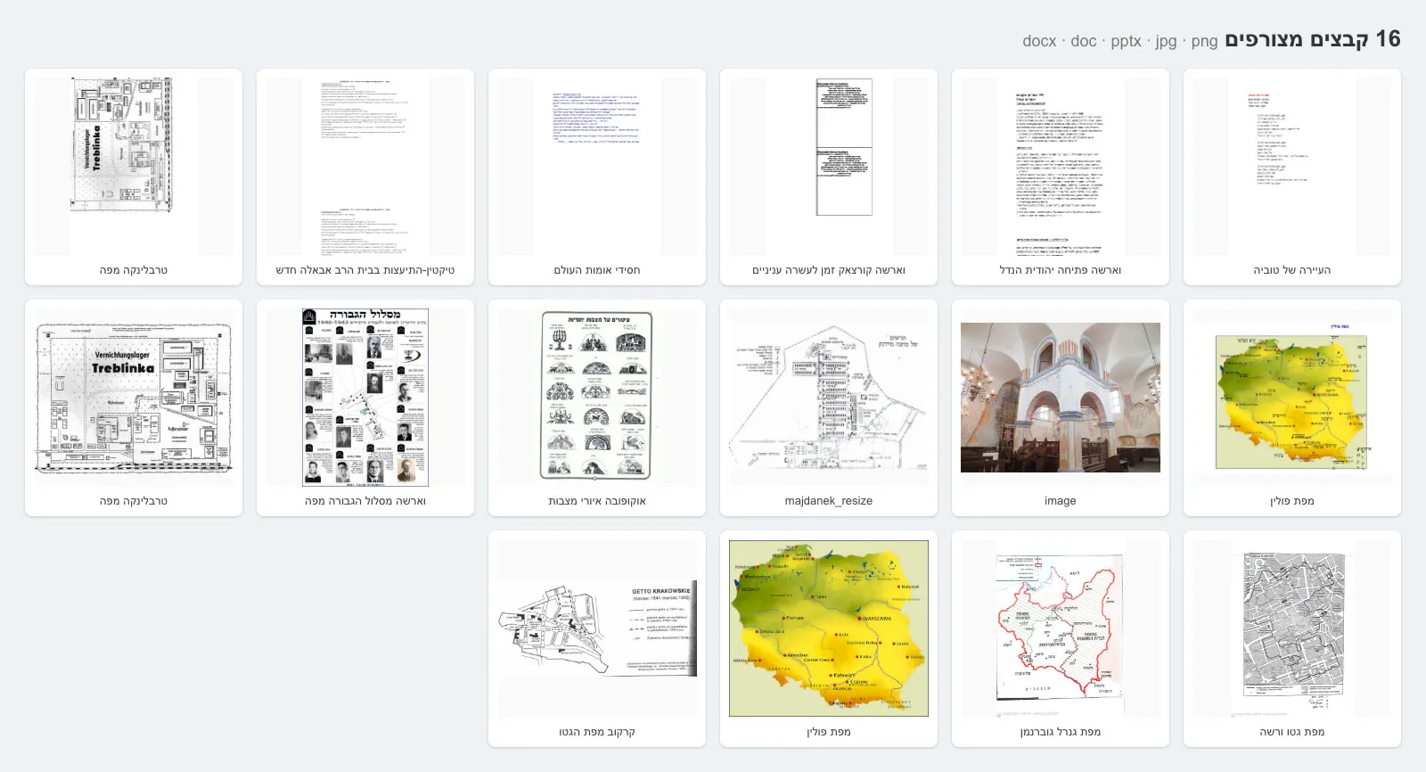Viewport: 1426px width, 772px height.
Task: Click the 'וארשה מסלול הגבורה מפה' file name
Action: click(x=365, y=501)
